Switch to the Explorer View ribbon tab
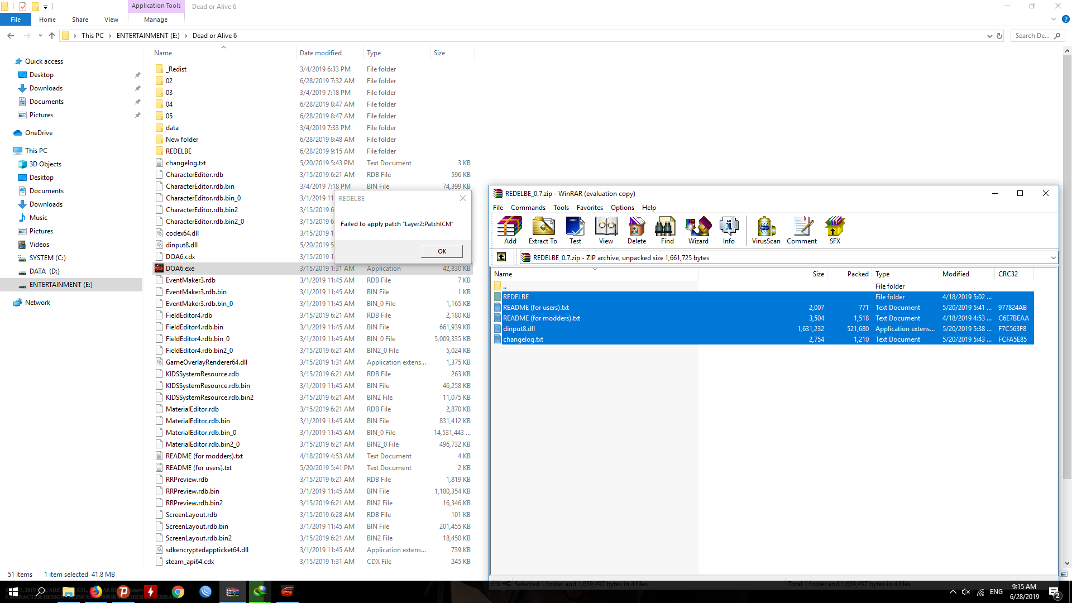The image size is (1072, 603). pos(111,20)
